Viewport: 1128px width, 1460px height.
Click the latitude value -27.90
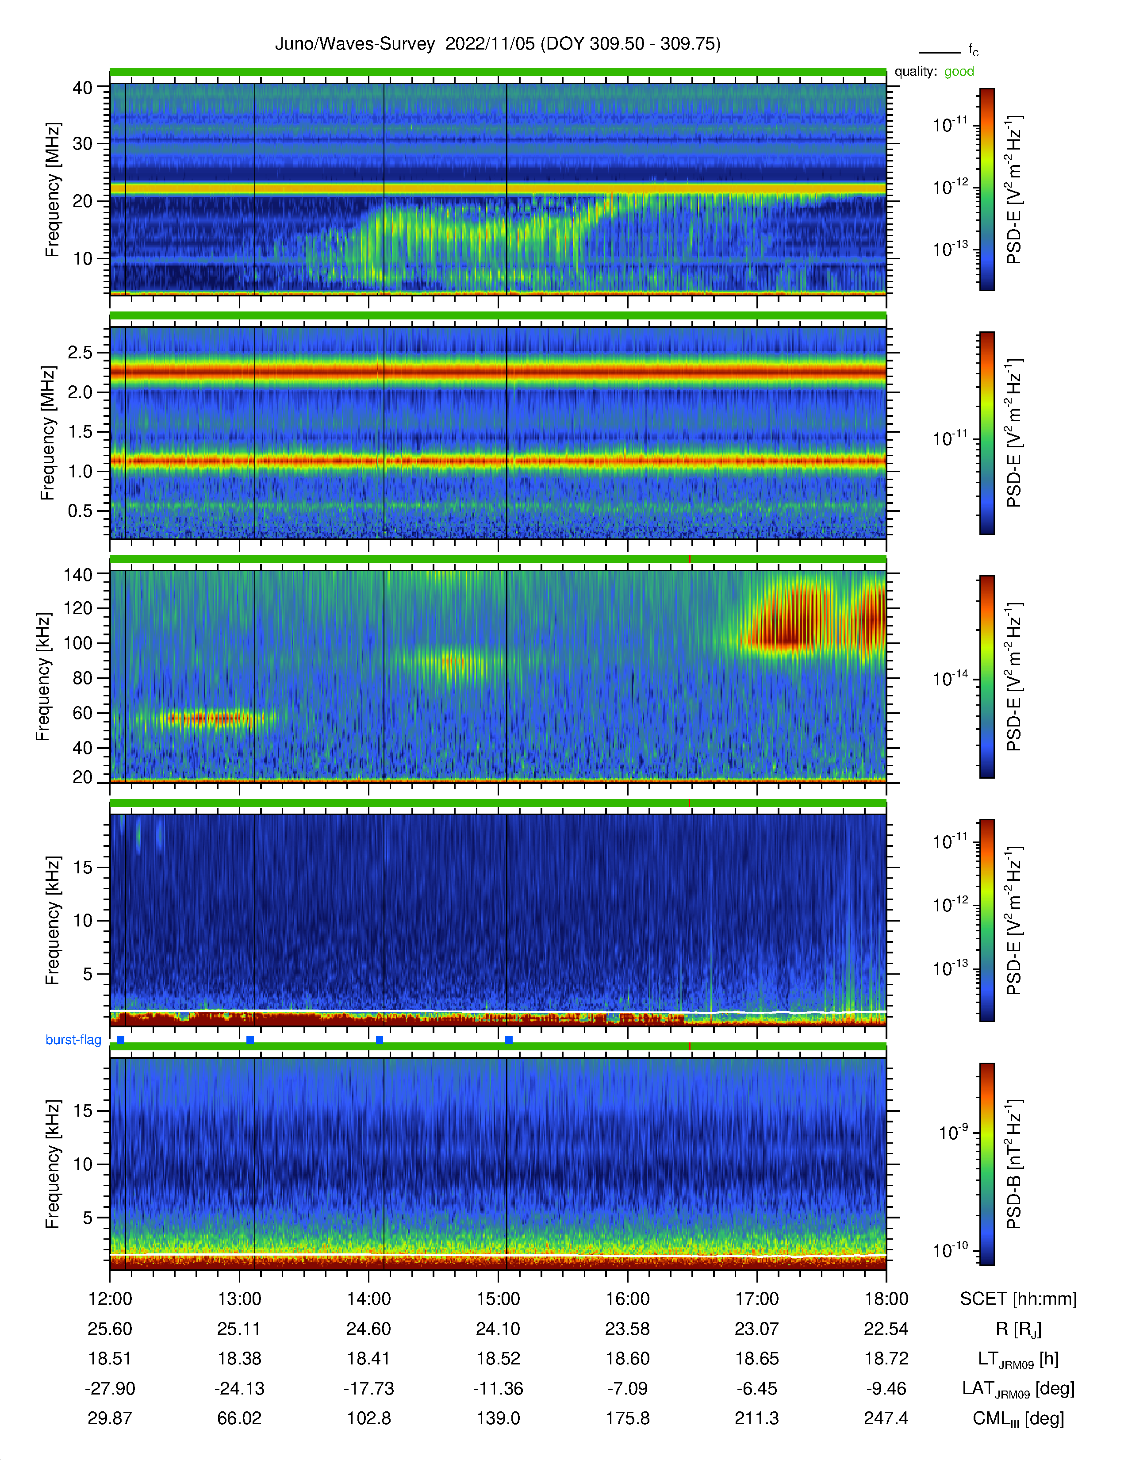(110, 1388)
